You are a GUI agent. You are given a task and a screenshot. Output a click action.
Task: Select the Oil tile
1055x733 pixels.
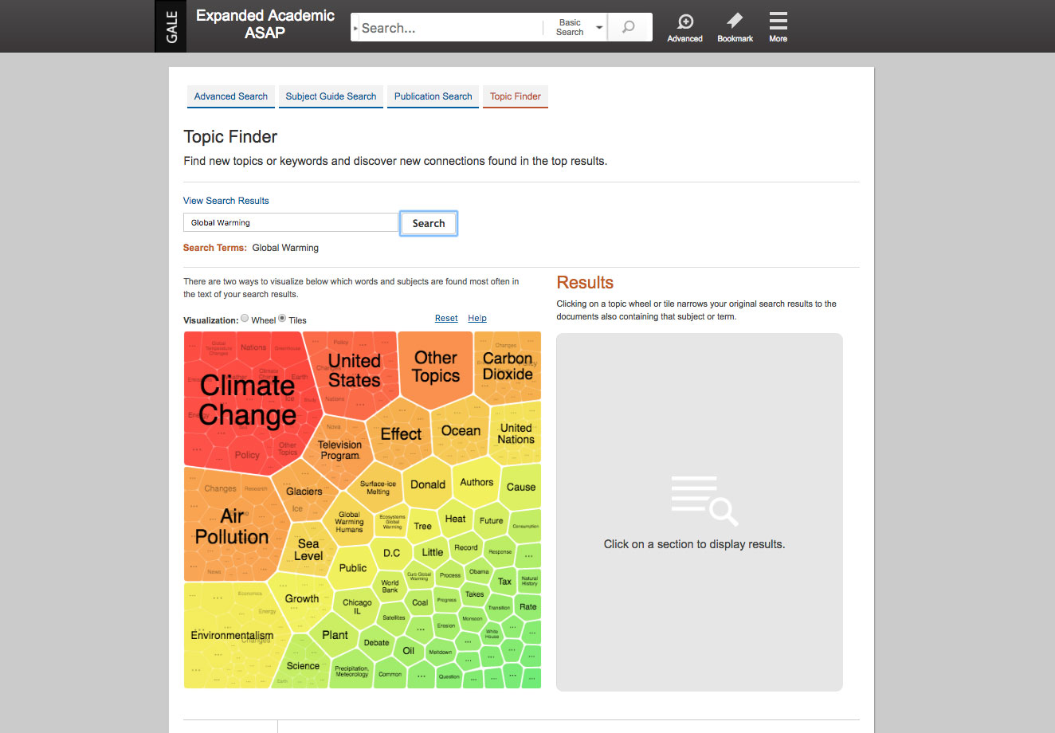click(408, 651)
